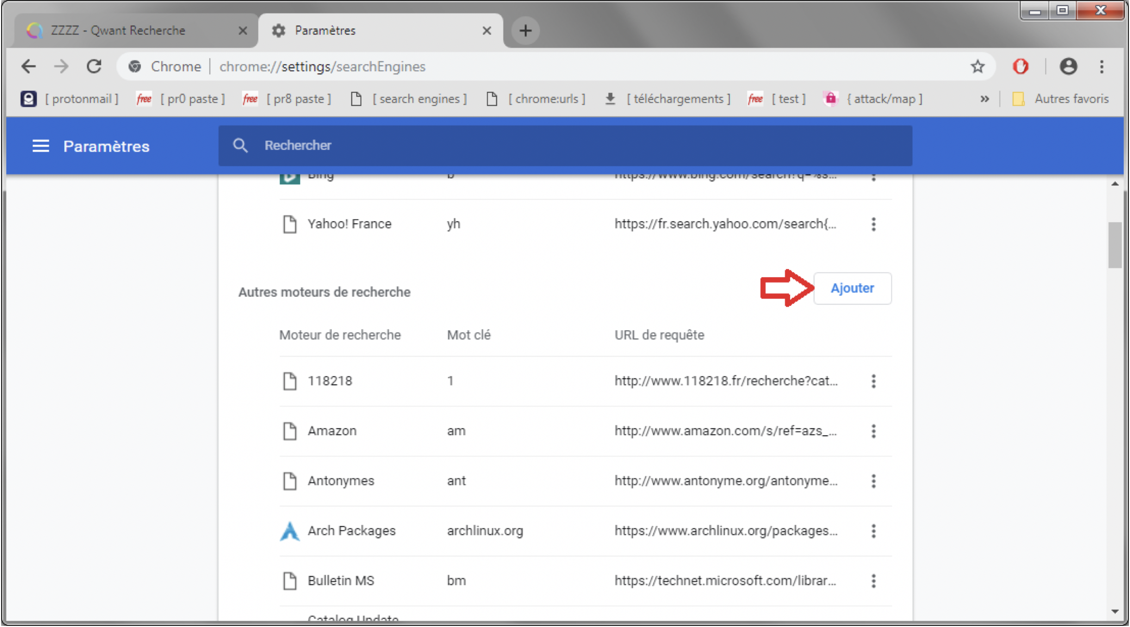1130x627 pixels.
Task: Open the search engines bookmark
Action: click(x=409, y=99)
